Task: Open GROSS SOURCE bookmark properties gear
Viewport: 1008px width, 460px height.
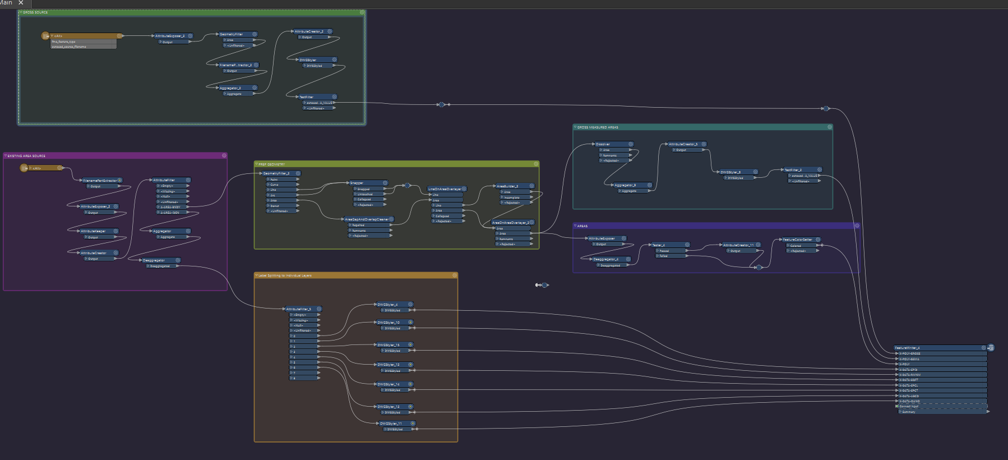Action: [362, 12]
